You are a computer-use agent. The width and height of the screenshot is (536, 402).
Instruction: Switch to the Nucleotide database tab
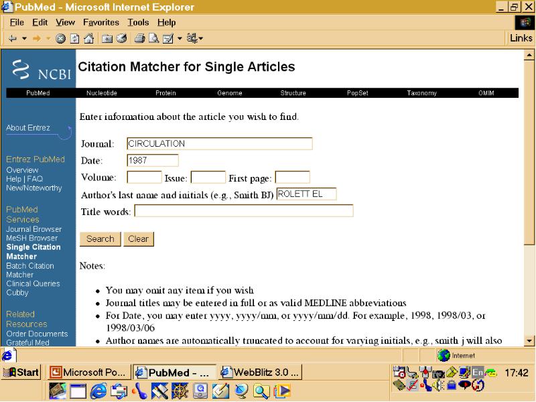point(102,93)
